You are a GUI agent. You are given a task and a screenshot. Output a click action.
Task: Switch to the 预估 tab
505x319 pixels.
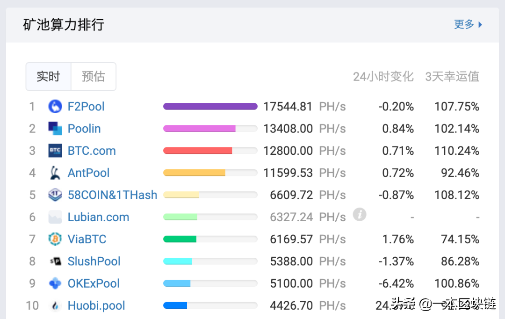point(94,76)
